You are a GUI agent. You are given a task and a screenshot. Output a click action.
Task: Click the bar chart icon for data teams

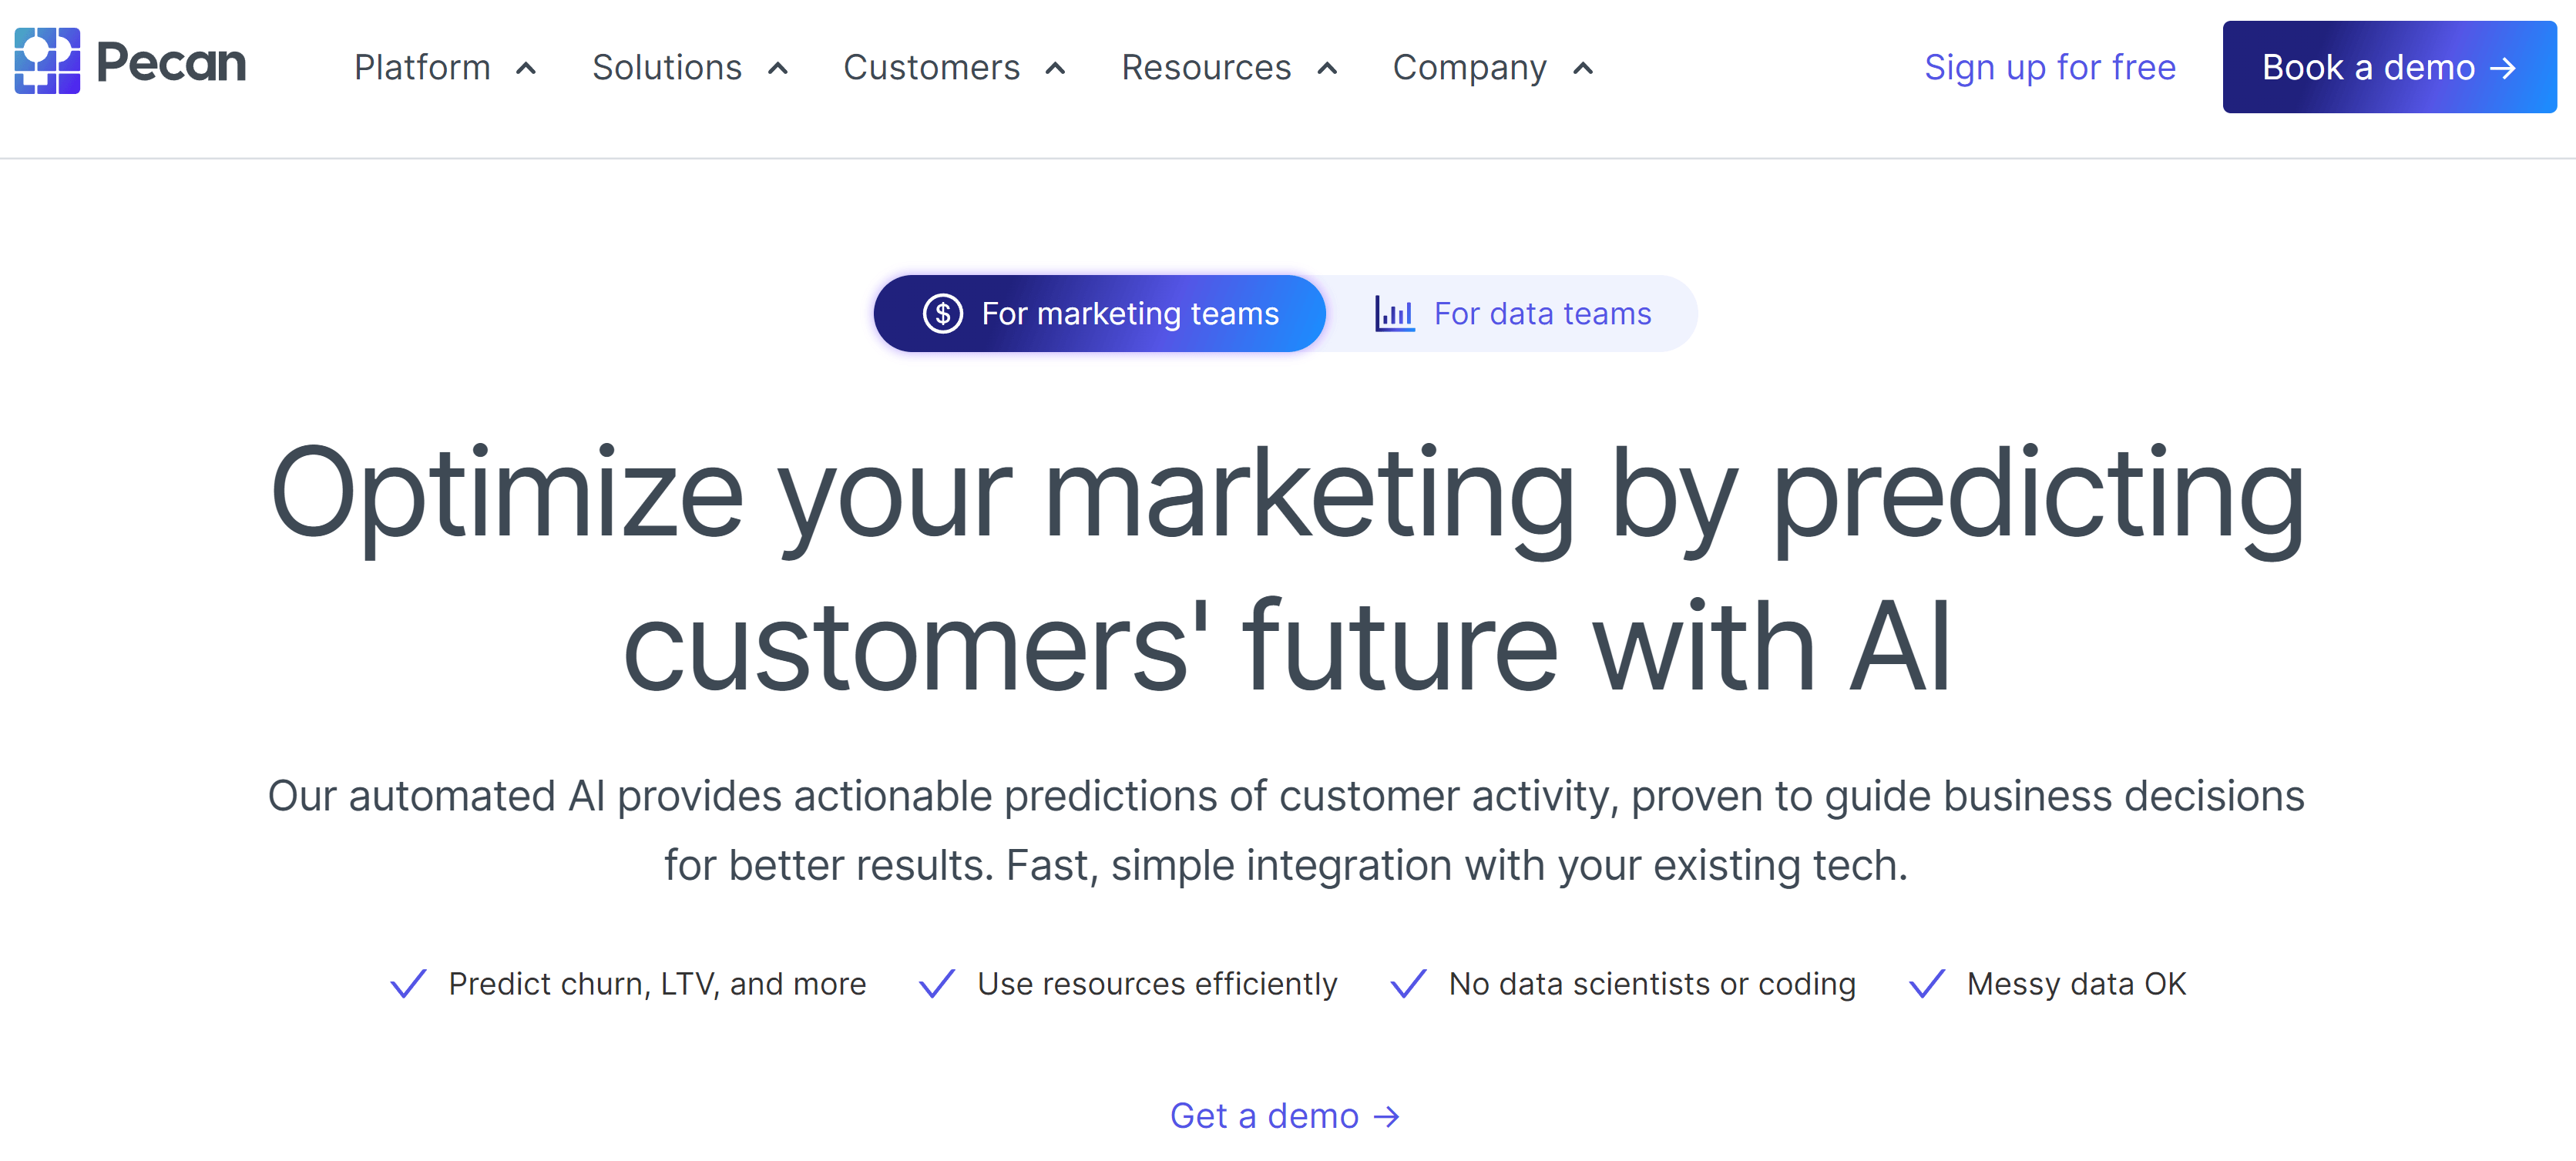click(1394, 314)
